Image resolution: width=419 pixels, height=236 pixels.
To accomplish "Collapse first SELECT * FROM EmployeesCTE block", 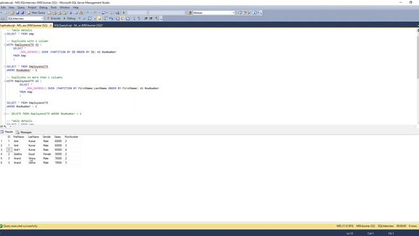I will click(5, 67).
